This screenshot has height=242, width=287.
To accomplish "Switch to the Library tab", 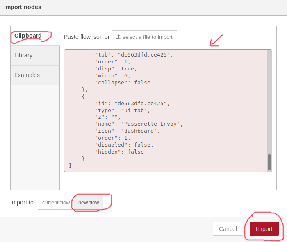I will [x=35, y=55].
